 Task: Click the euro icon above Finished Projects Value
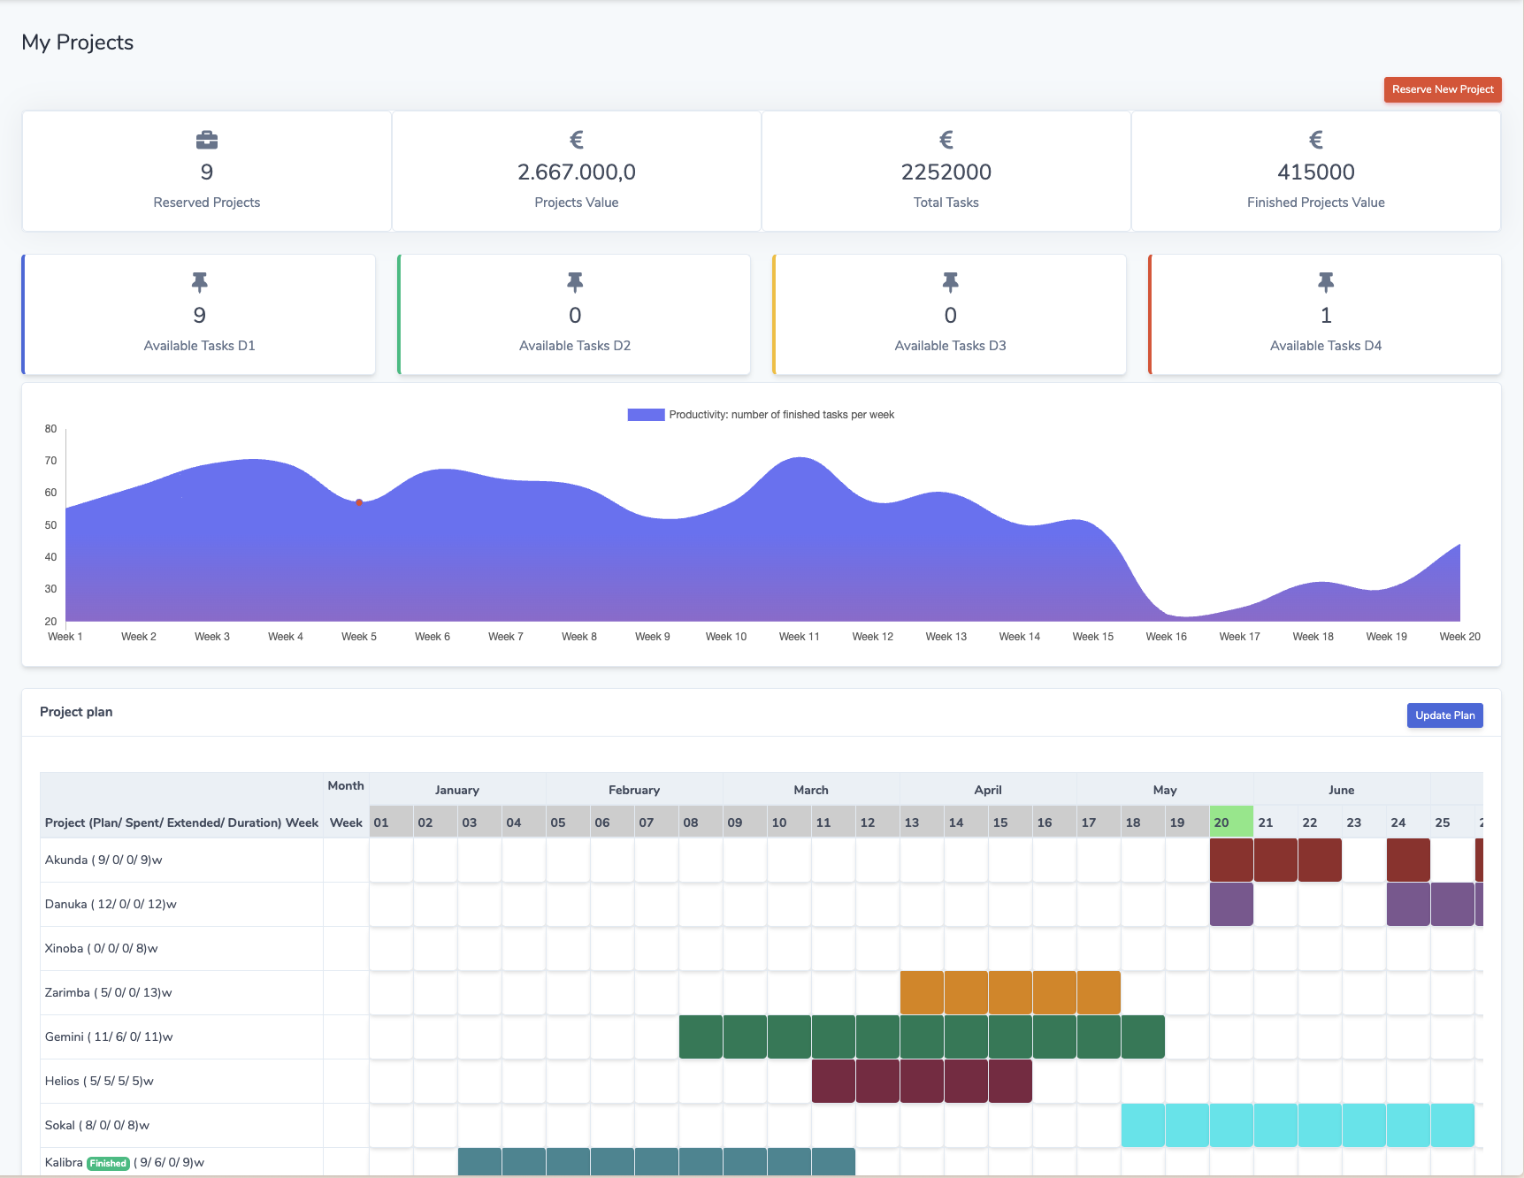1315,140
